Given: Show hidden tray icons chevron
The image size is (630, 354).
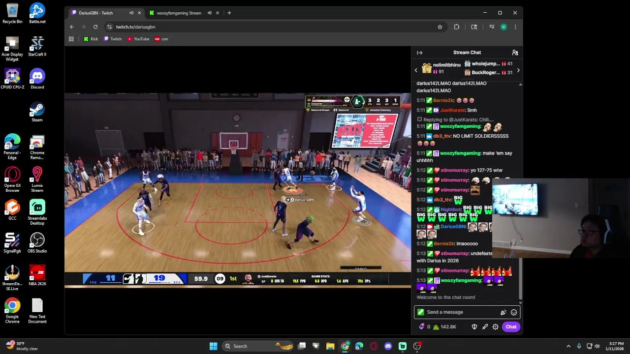Looking at the screenshot, I should click(x=568, y=346).
